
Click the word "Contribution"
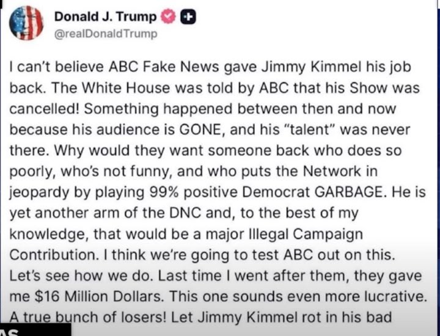point(51,254)
